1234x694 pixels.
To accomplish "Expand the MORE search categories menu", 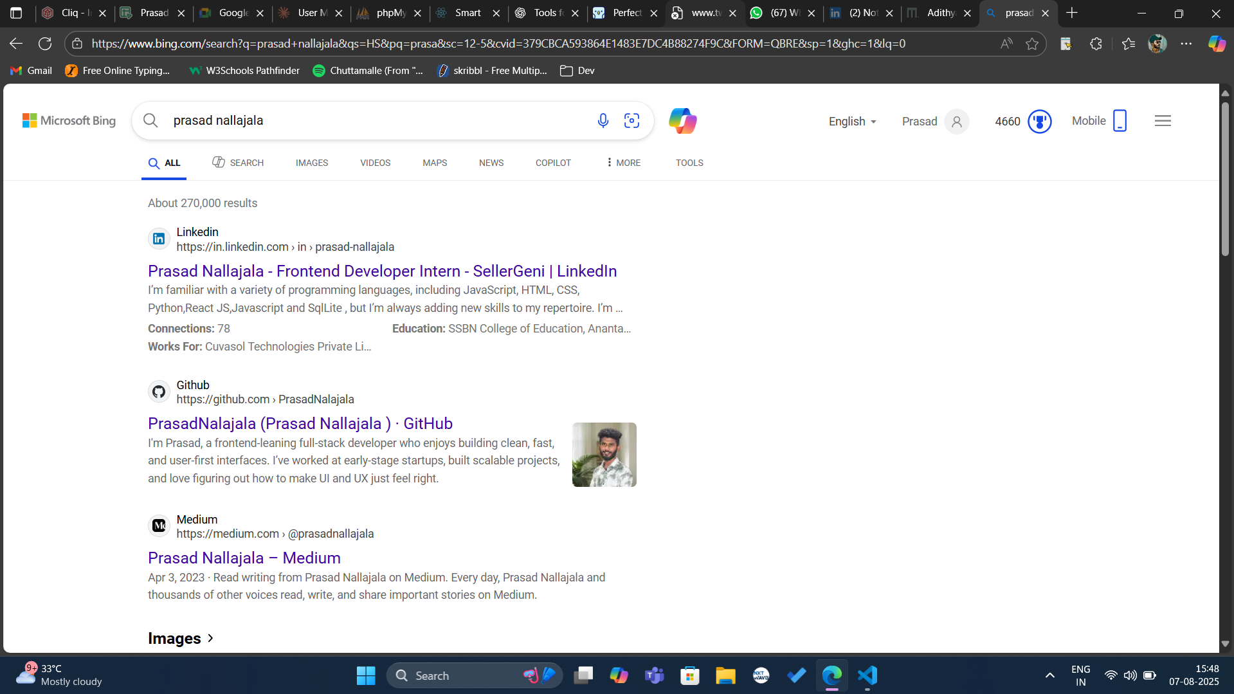I will coord(623,163).
